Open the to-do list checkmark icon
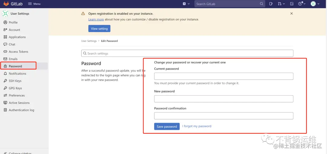This screenshot has height=154, width=327. (292, 4)
